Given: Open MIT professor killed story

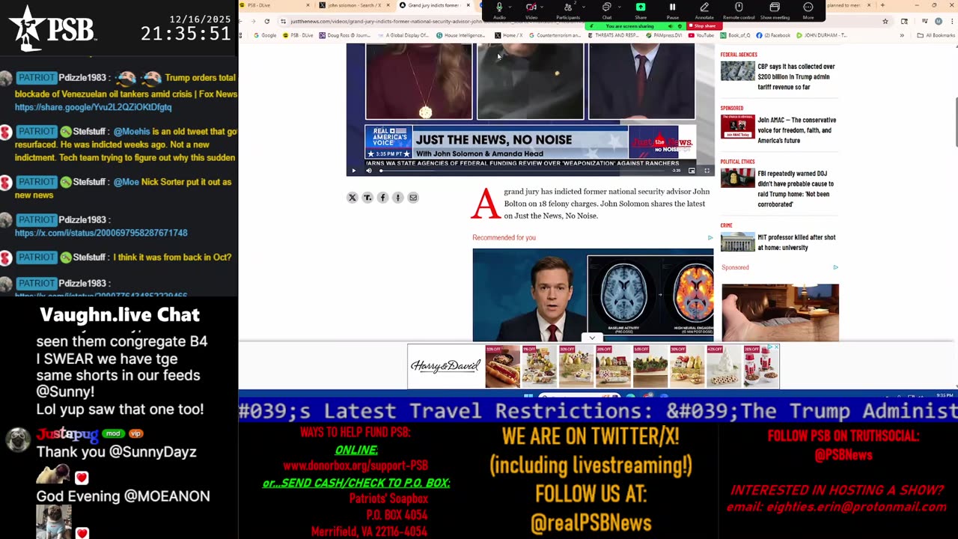Looking at the screenshot, I should pyautogui.click(x=796, y=243).
